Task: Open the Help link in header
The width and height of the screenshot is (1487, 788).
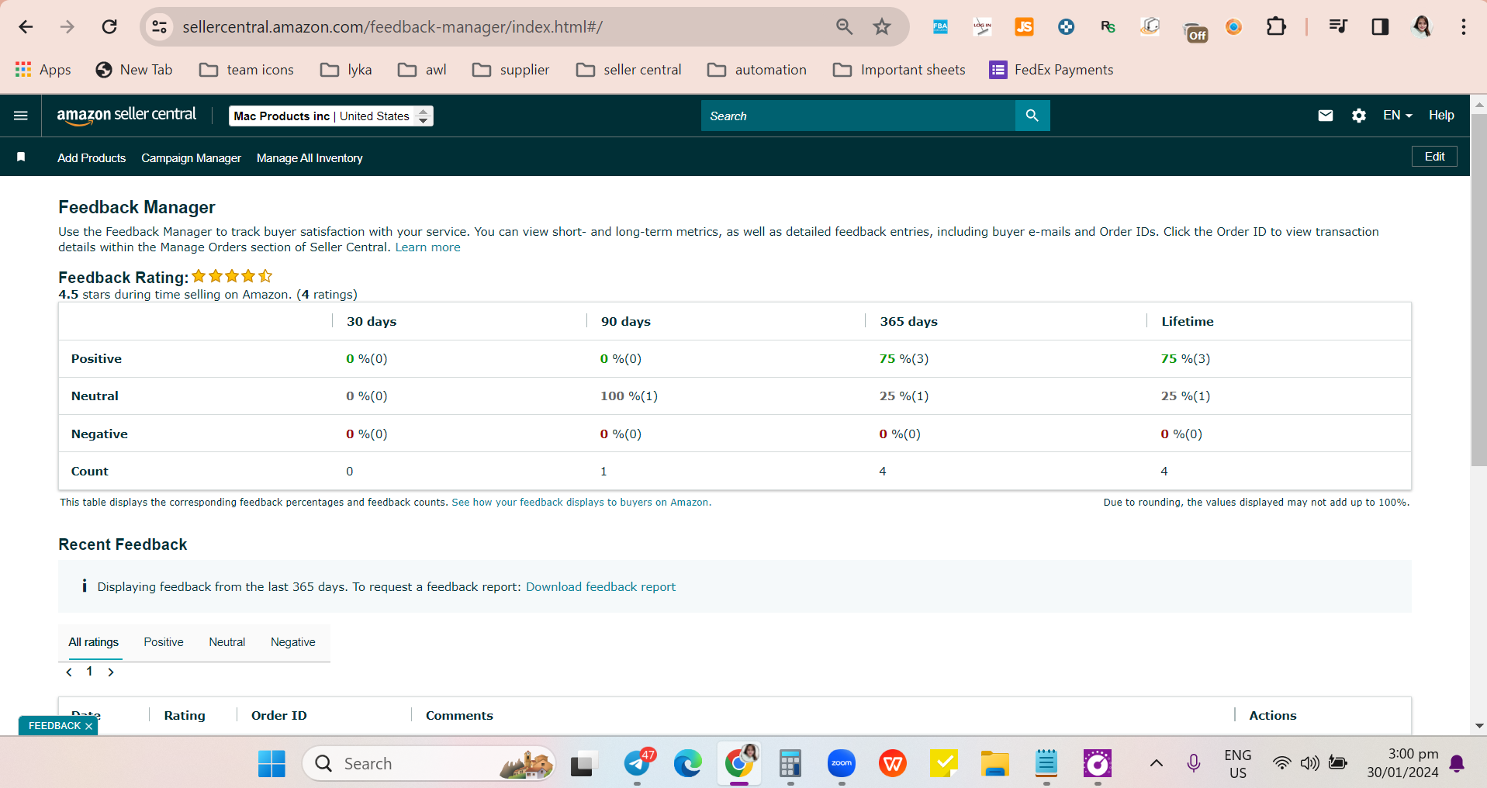Action: 1441,116
